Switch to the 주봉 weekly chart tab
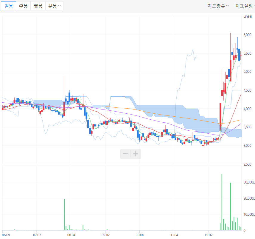The height and width of the screenshot is (239, 255). (23, 6)
